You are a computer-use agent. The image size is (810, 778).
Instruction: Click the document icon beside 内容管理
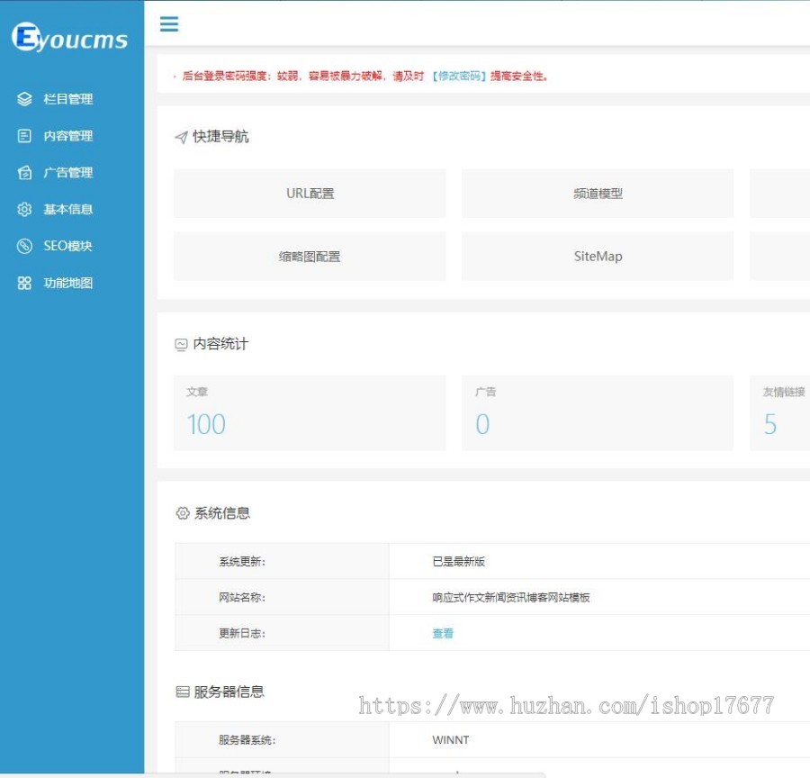(24, 136)
